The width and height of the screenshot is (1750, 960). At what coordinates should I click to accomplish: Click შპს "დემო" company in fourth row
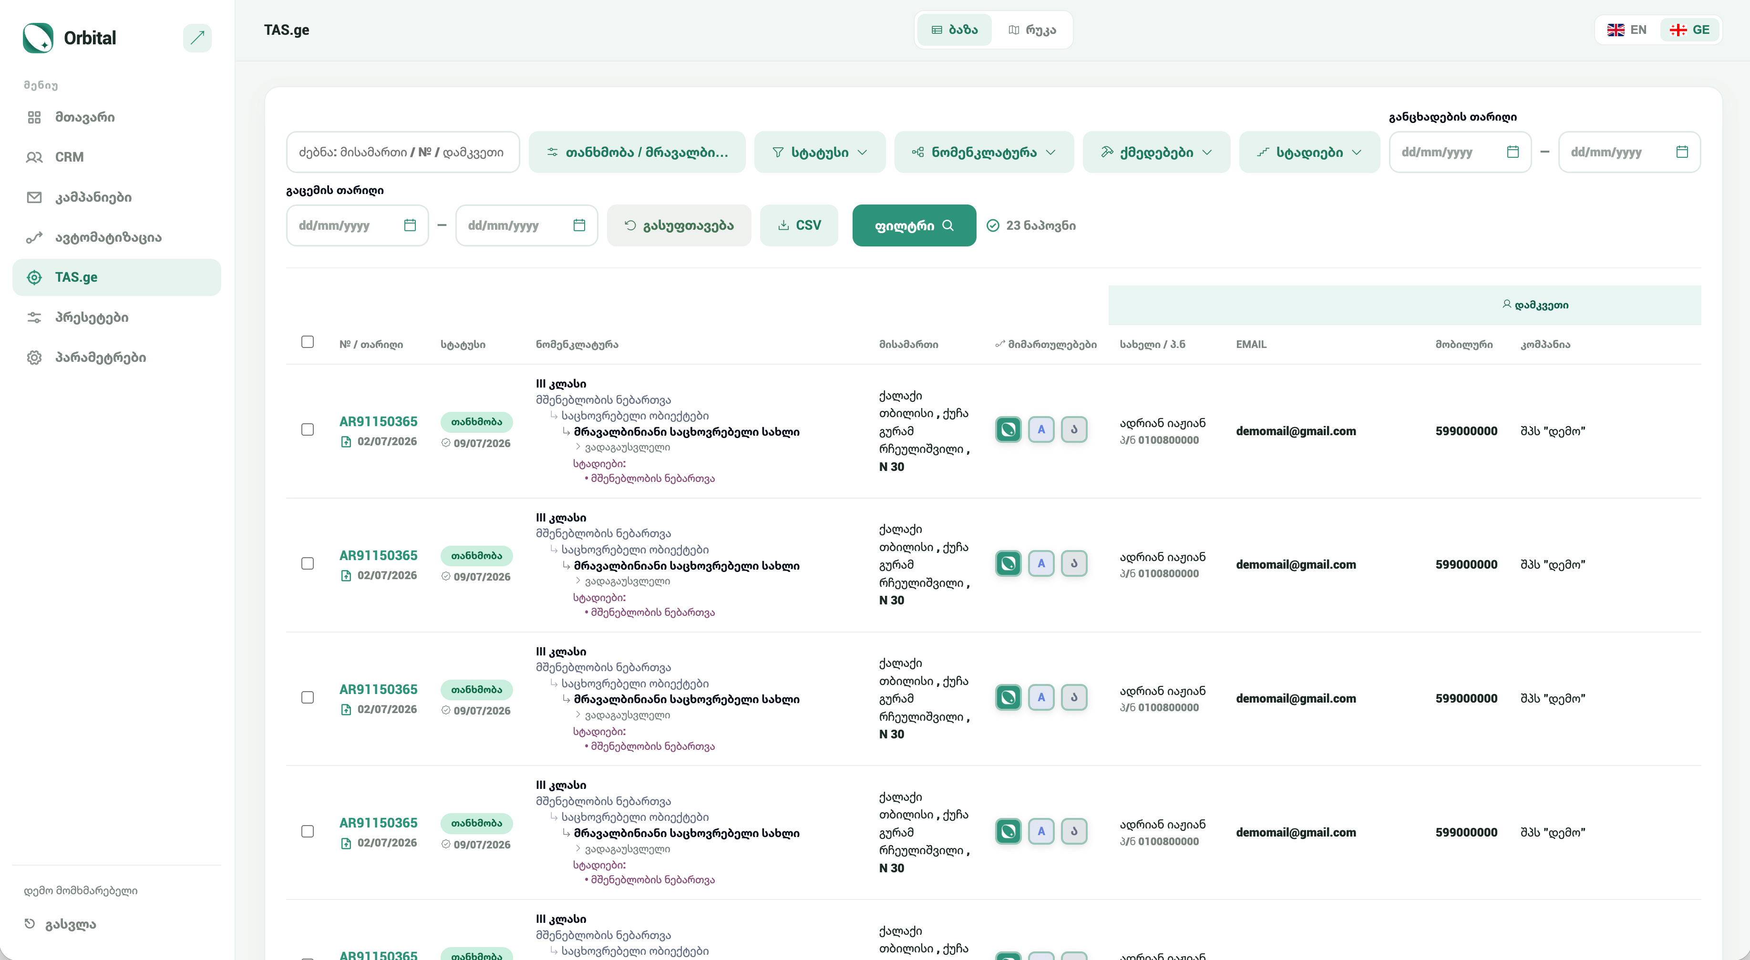[1552, 832]
